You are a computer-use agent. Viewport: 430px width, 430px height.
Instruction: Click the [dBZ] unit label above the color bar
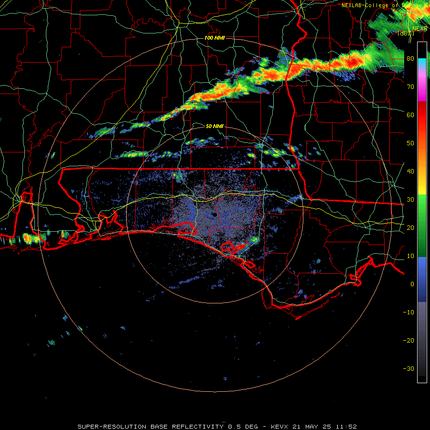[406, 33]
